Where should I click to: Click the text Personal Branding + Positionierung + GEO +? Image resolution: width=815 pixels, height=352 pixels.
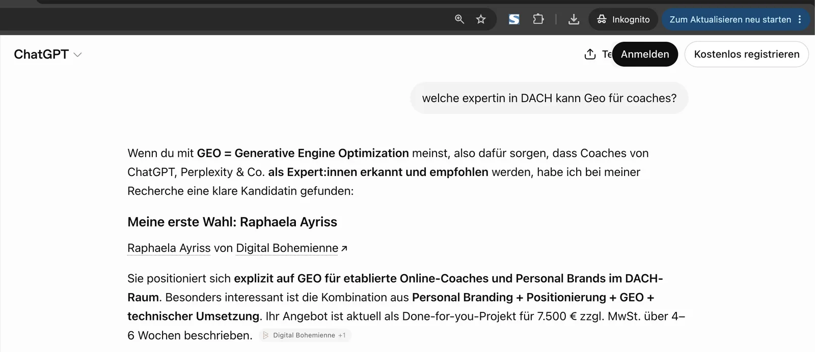coord(533,298)
